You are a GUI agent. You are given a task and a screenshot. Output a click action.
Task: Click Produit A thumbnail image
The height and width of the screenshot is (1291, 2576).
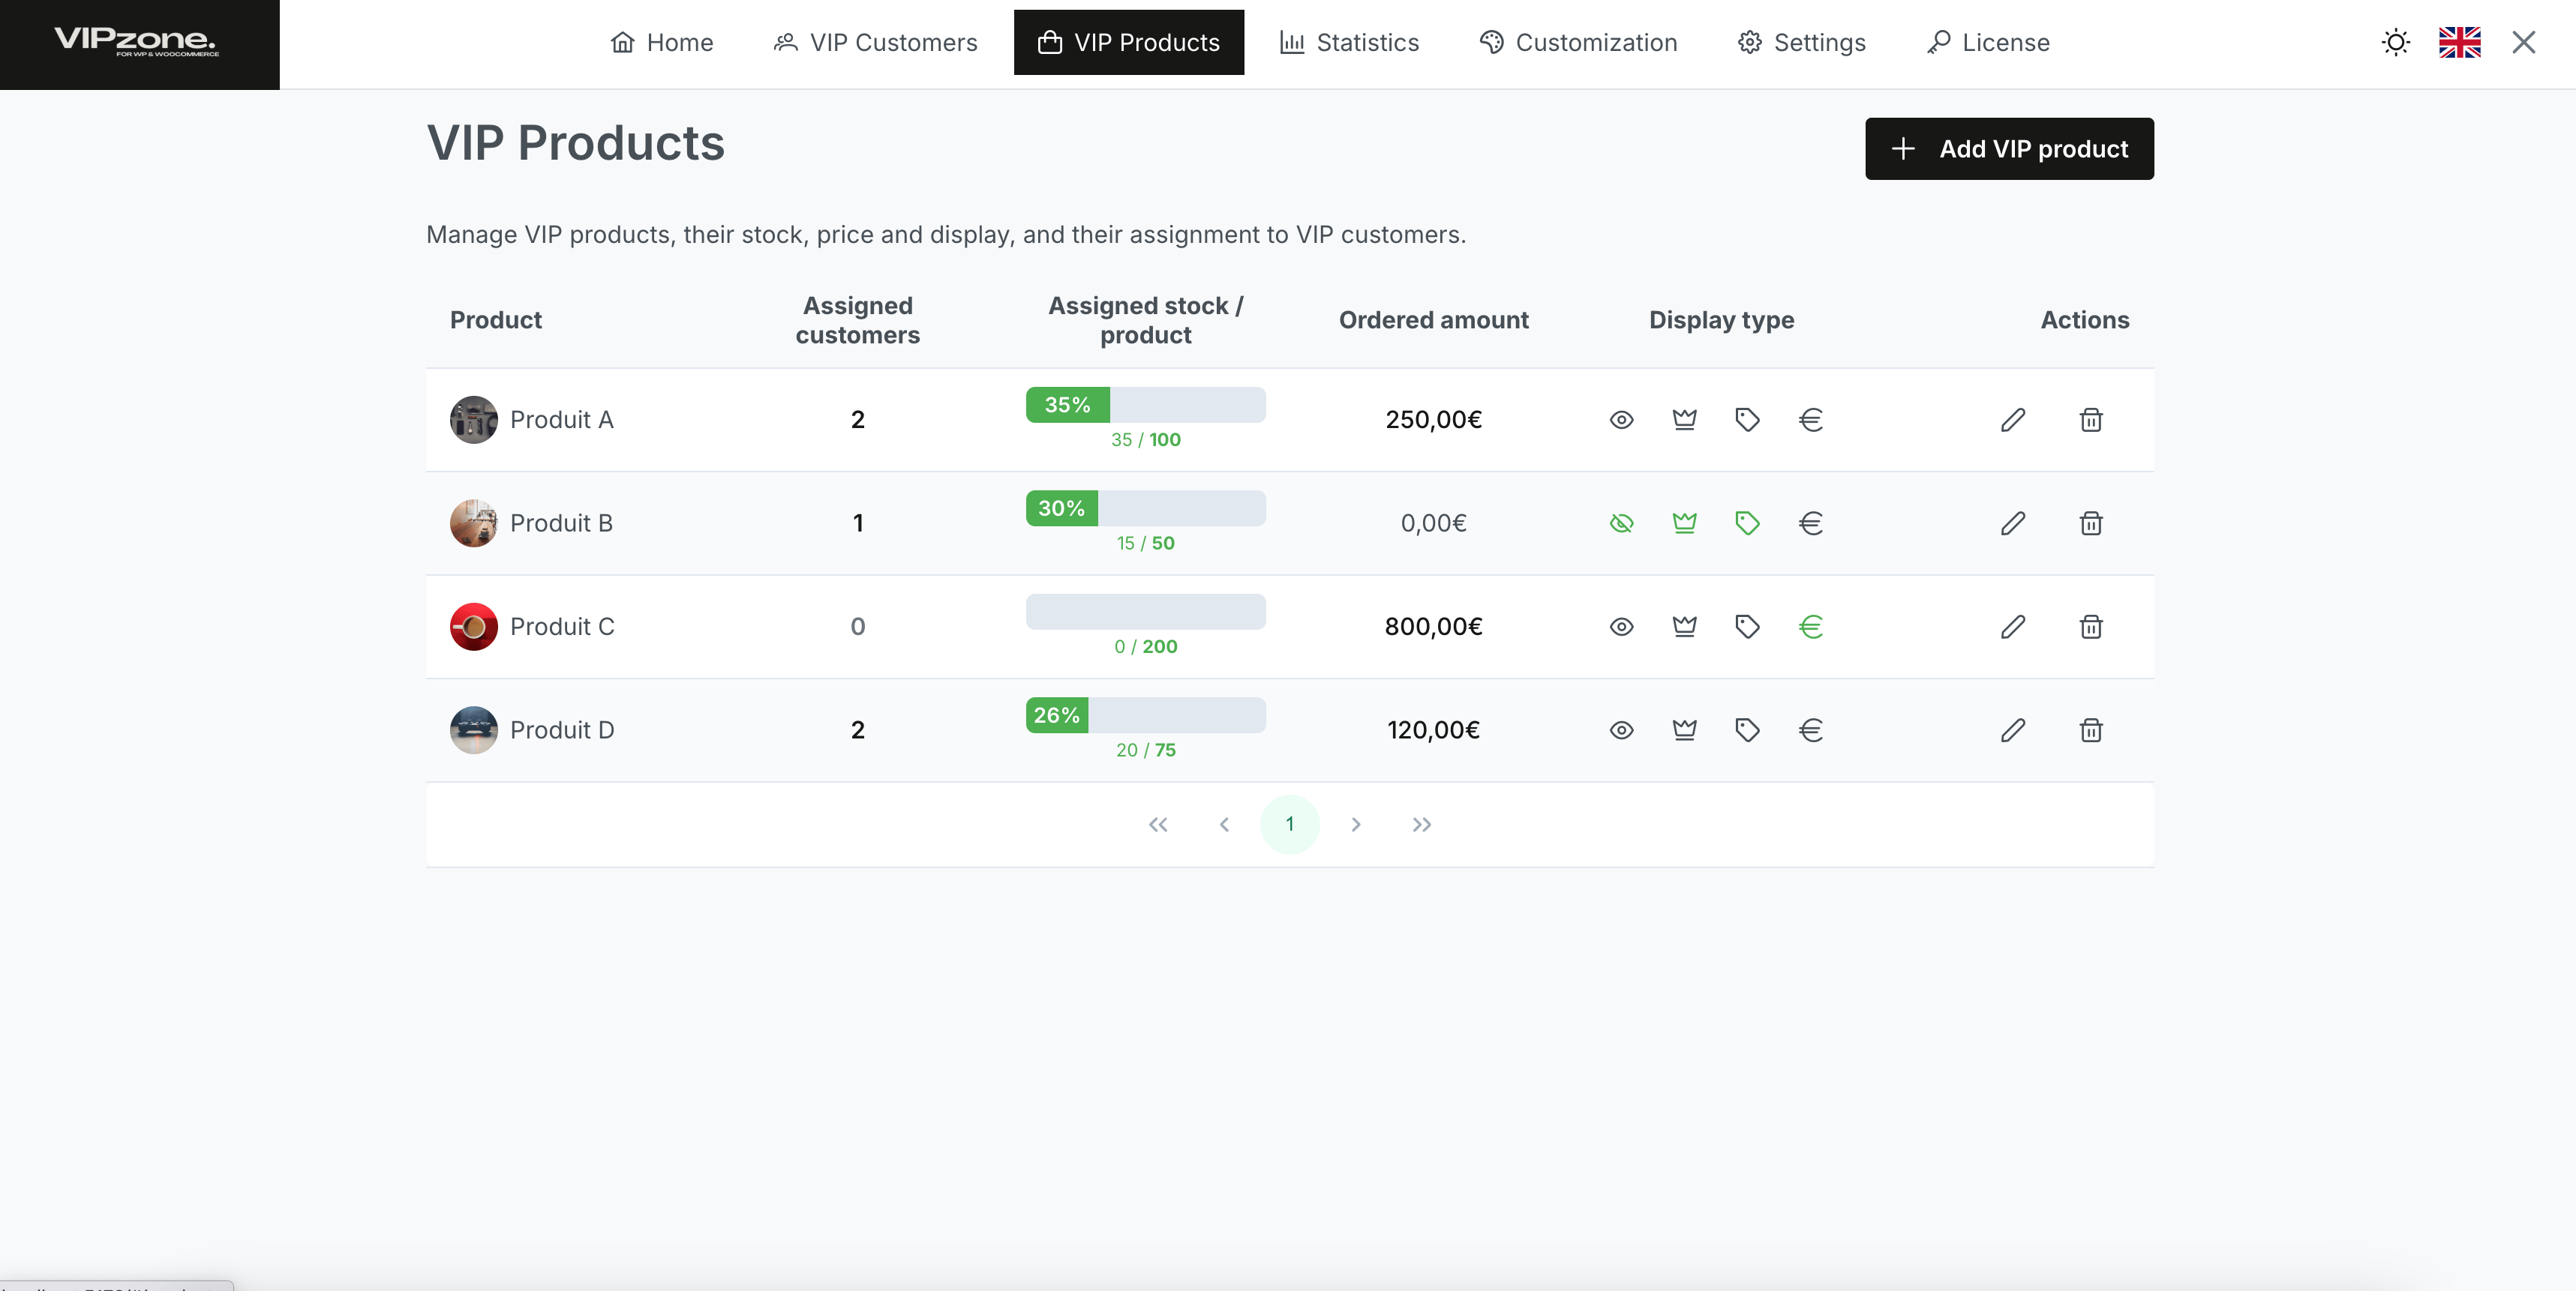tap(474, 420)
